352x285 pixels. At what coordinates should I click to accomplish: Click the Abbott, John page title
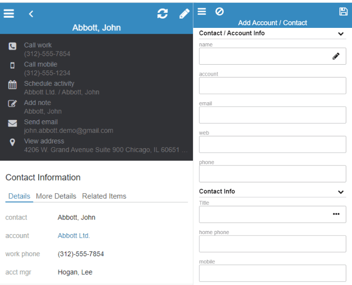coord(97,28)
